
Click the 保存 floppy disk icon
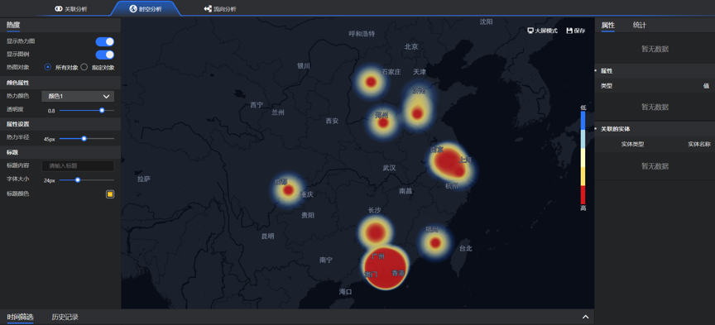pyautogui.click(x=569, y=31)
